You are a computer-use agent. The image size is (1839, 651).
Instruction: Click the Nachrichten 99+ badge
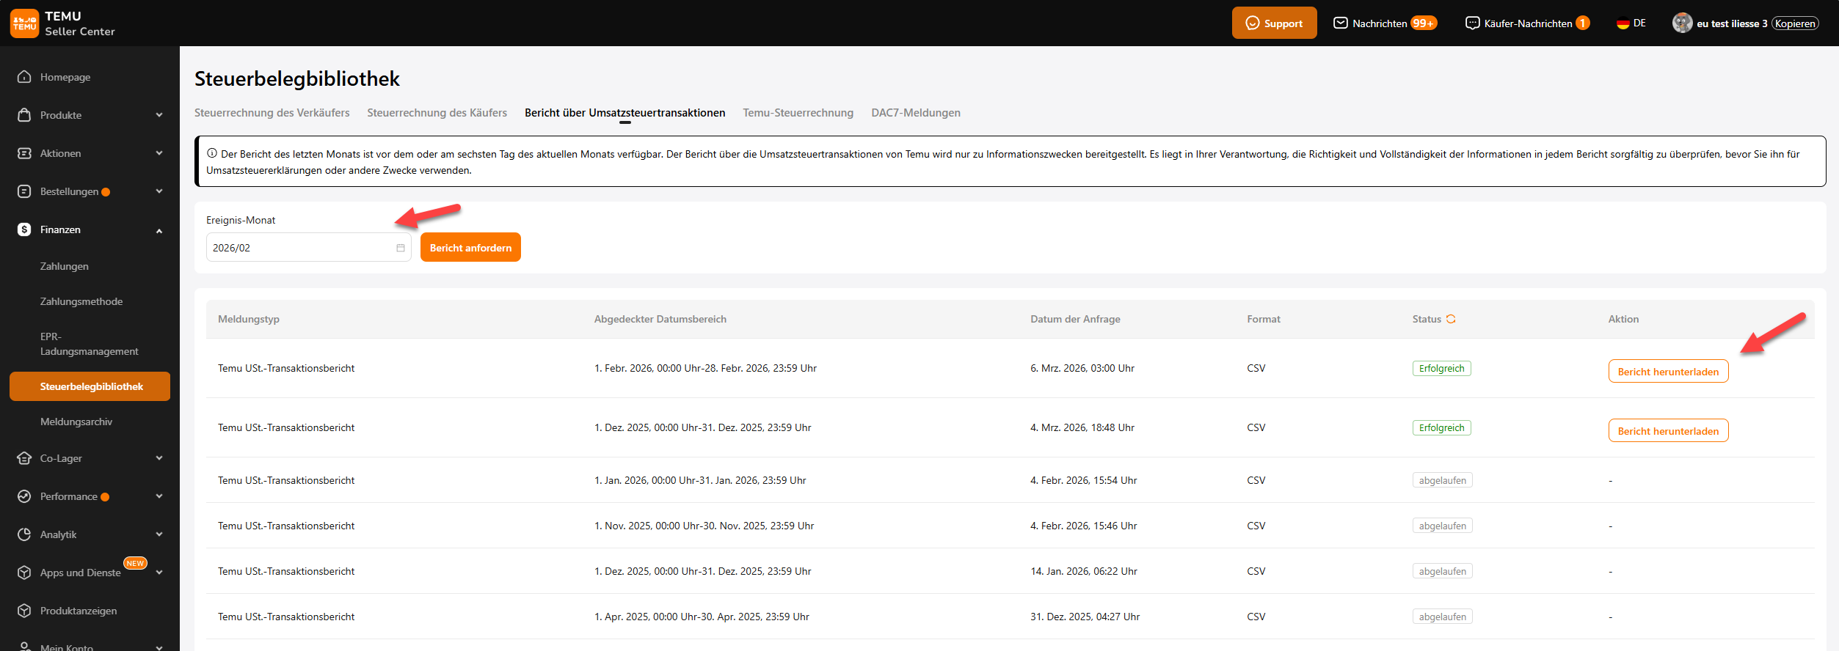tap(1424, 23)
